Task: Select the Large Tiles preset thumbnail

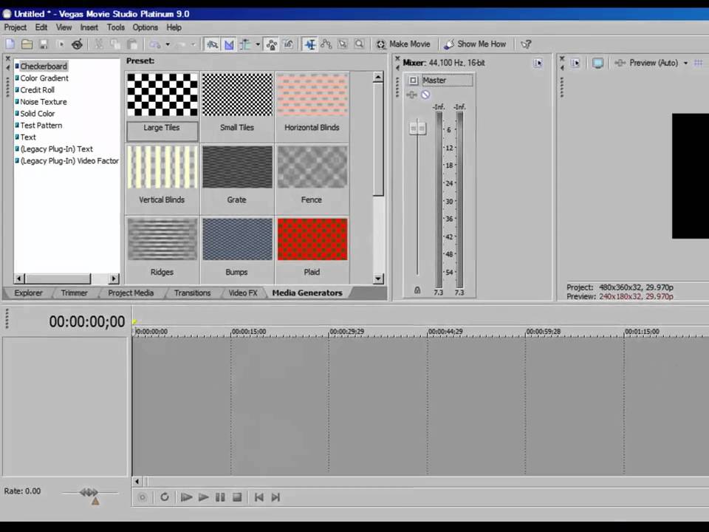Action: [162, 95]
